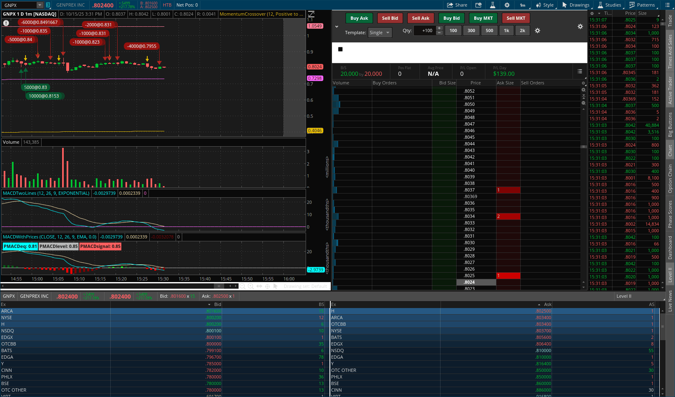This screenshot has width=675, height=397.
Task: Click the gear next to 2k quantity
Action: [x=537, y=30]
